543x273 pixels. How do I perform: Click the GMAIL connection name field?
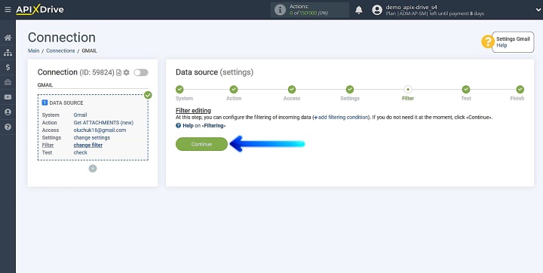coord(93,85)
